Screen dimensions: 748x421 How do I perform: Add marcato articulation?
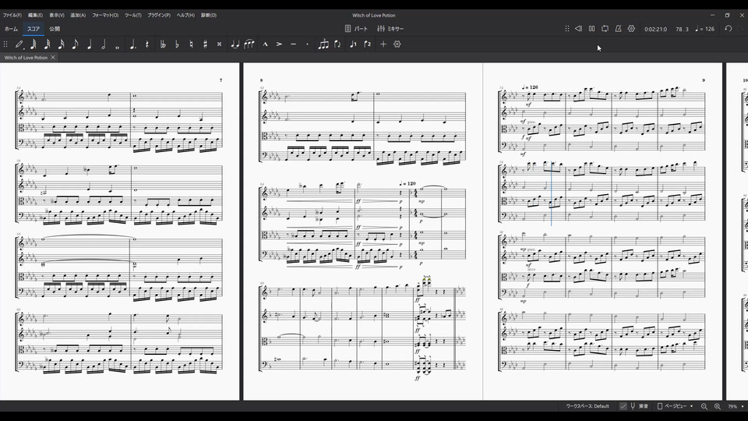[x=265, y=44]
